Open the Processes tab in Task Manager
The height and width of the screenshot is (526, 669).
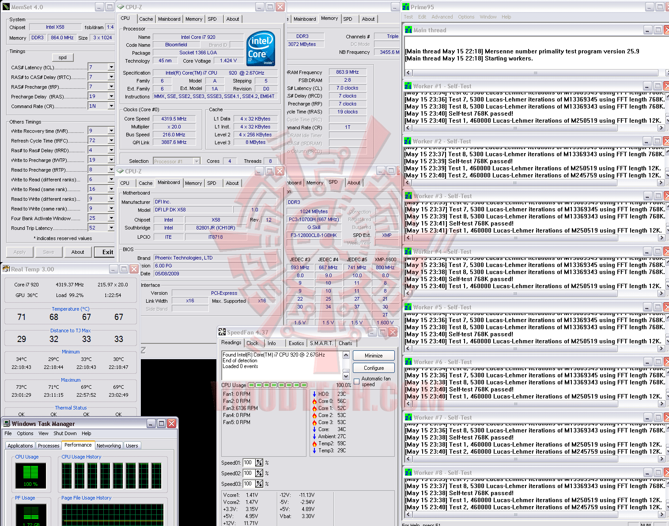tap(49, 446)
